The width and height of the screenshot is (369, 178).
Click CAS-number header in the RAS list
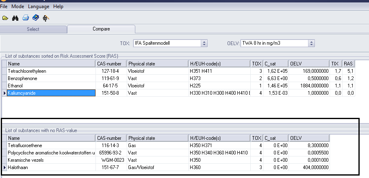click(x=111, y=64)
